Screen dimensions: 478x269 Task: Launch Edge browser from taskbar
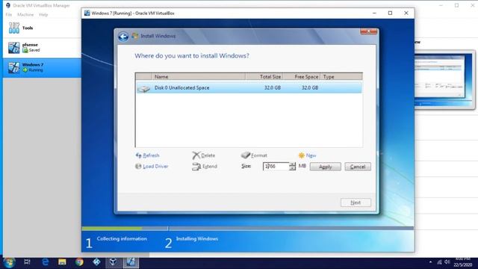[x=45, y=262]
